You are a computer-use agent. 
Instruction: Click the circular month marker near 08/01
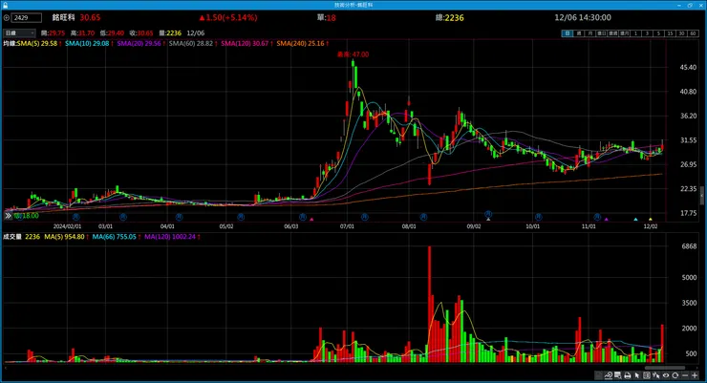[x=423, y=217]
